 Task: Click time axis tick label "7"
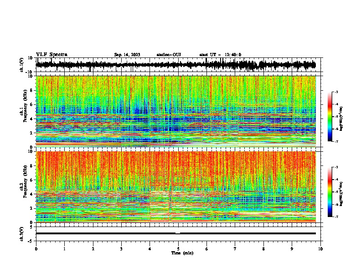coord(235,249)
